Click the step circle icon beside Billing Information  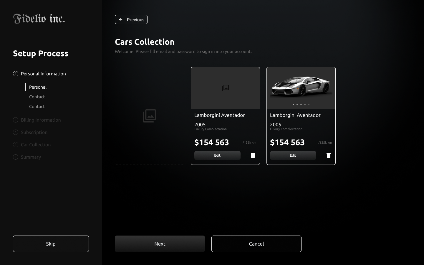click(16, 120)
